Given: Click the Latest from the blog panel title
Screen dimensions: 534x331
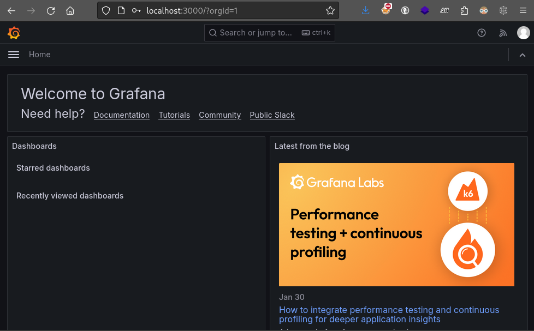Looking at the screenshot, I should pos(312,146).
